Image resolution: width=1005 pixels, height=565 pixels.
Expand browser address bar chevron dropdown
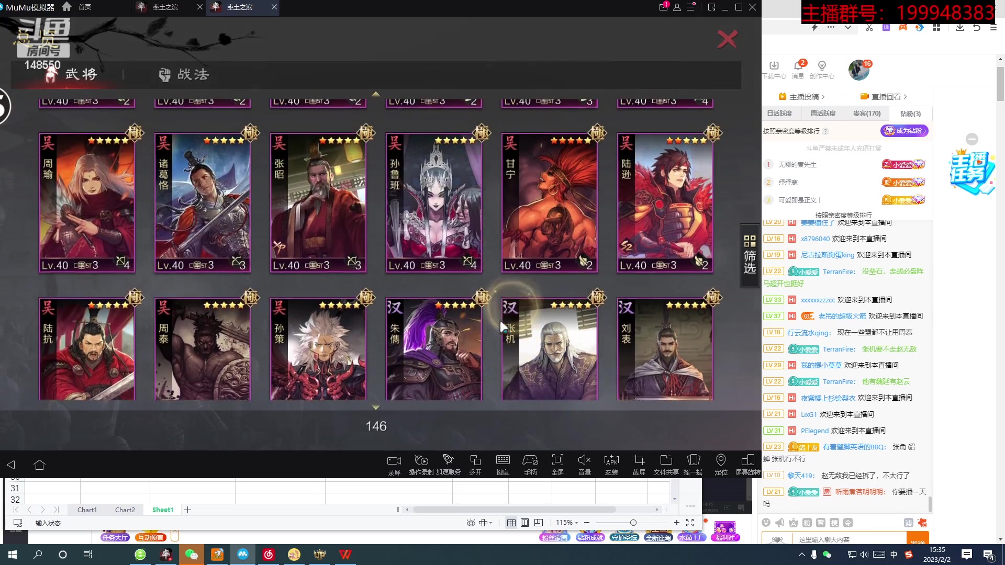coord(847,28)
